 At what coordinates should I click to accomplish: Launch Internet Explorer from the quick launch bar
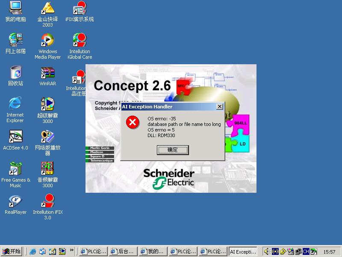coord(33,251)
